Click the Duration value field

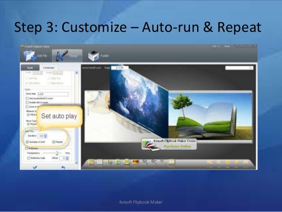coord(41,136)
